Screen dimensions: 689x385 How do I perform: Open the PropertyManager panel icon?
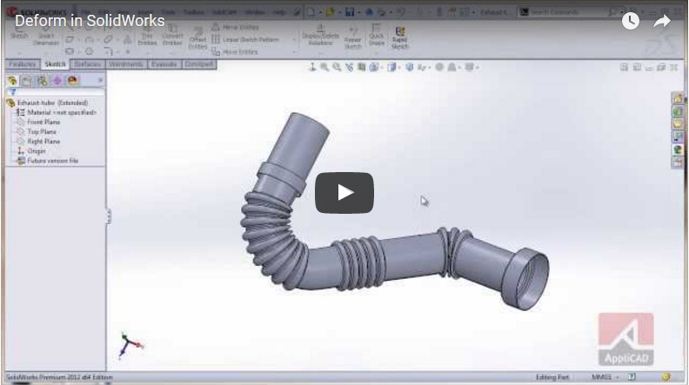[27, 80]
